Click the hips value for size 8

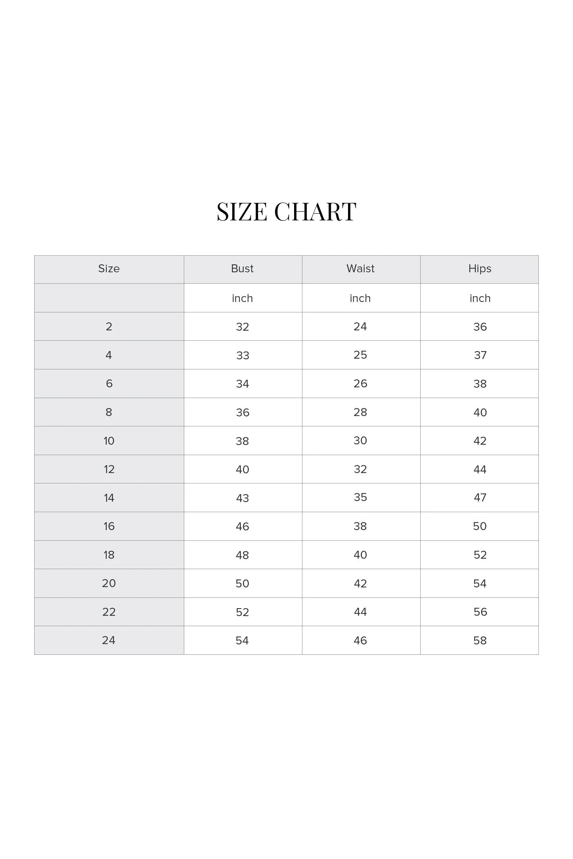click(480, 412)
